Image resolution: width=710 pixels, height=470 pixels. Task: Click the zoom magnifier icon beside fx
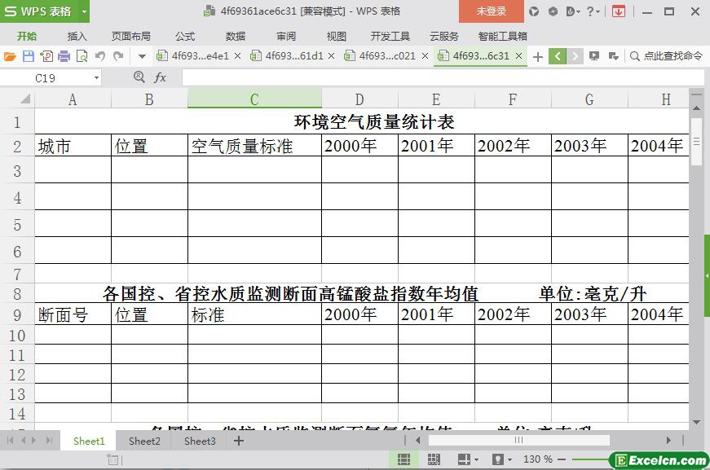pyautogui.click(x=139, y=77)
